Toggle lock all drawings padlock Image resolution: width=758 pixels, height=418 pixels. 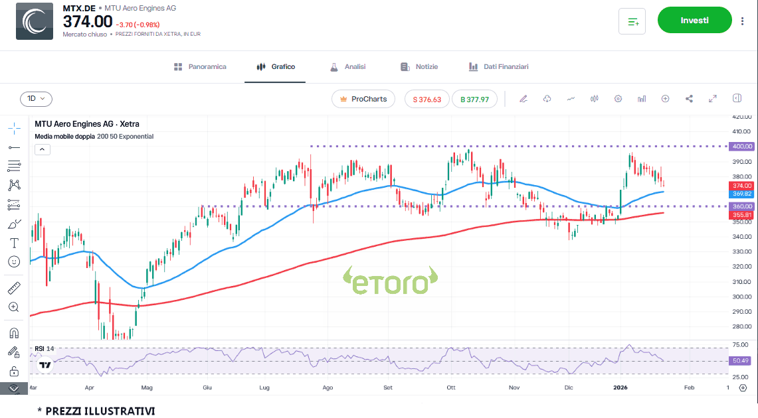(14, 371)
